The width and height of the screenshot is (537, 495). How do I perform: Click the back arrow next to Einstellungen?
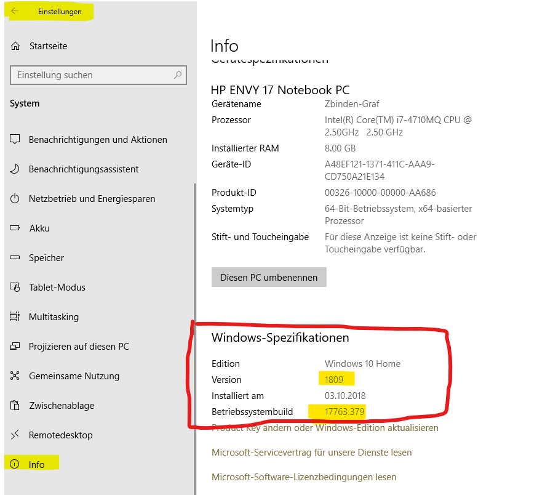click(x=15, y=11)
